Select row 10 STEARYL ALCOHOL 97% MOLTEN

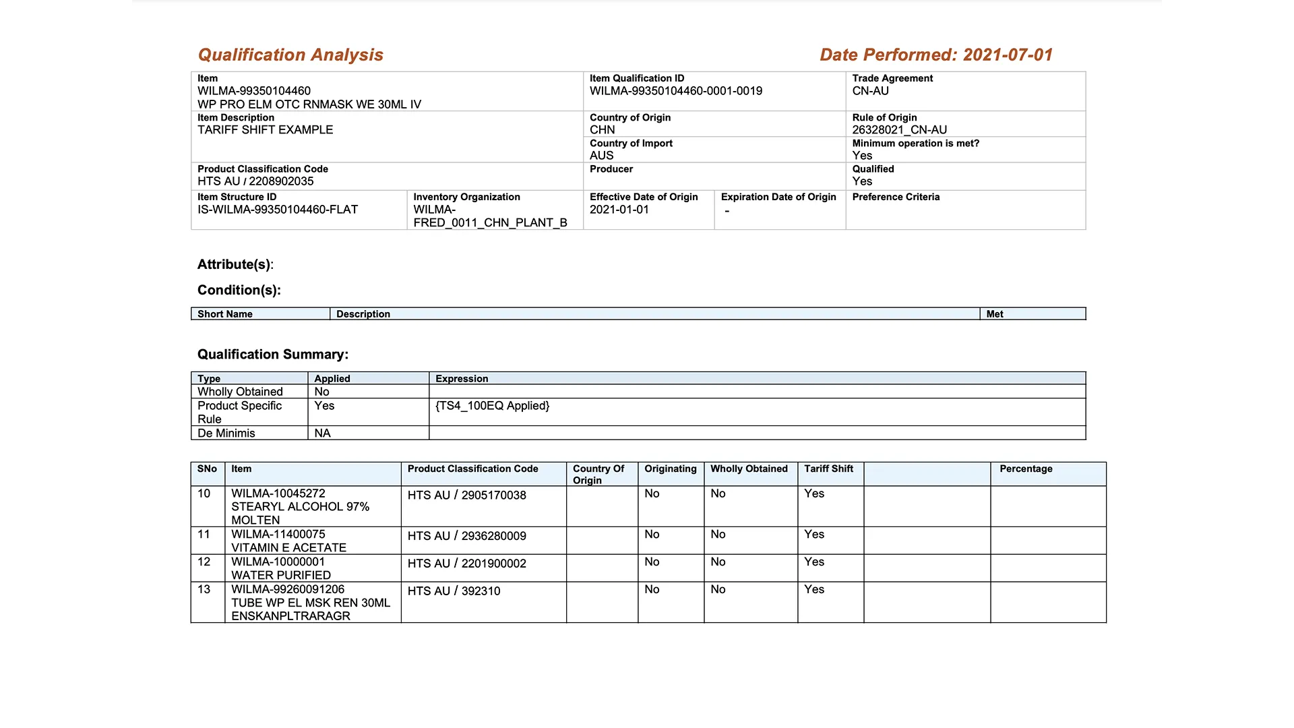click(300, 507)
